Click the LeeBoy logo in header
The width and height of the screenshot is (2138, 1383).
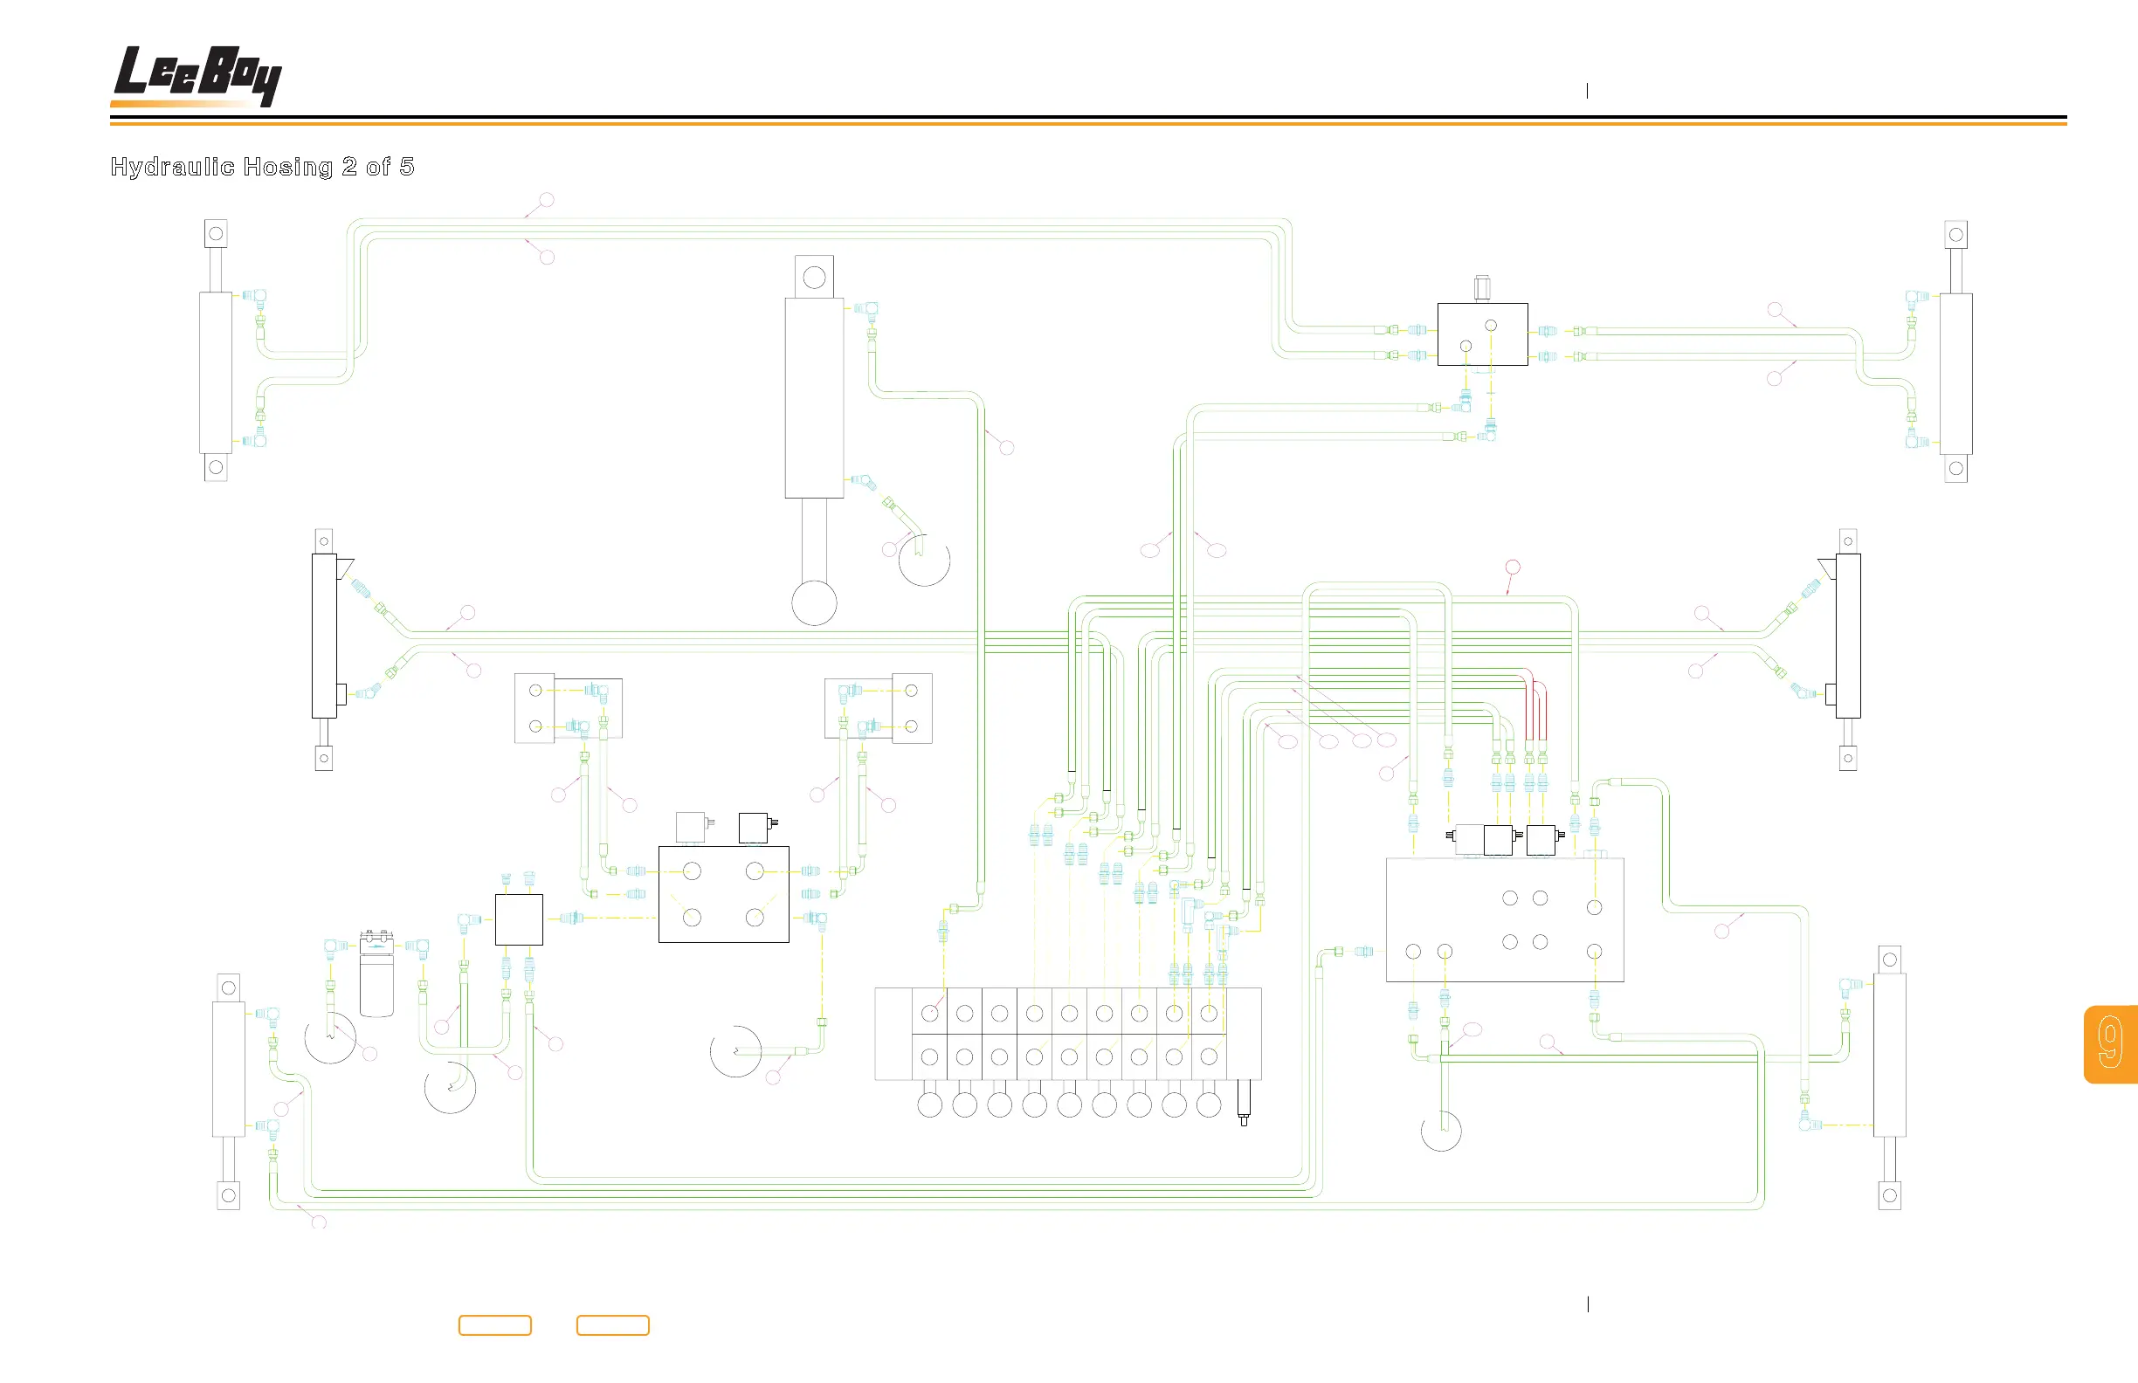[197, 75]
